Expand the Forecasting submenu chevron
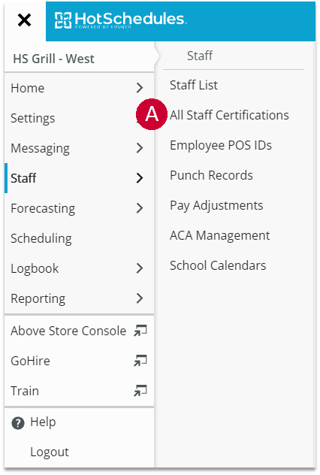The height and width of the screenshot is (475, 320). pos(140,208)
